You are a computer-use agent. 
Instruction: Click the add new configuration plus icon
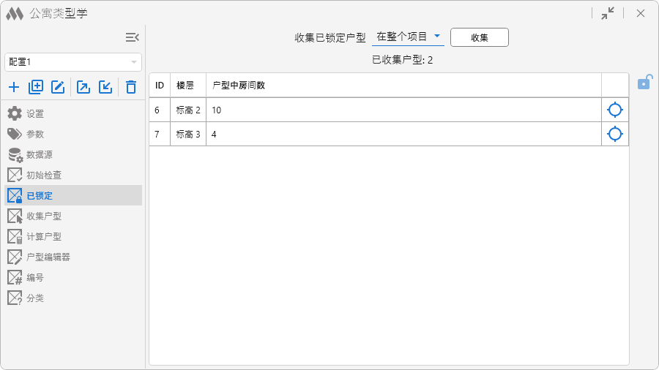point(14,87)
